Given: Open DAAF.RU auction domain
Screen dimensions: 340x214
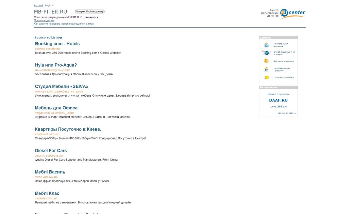Looking at the screenshot, I should click(x=278, y=100).
